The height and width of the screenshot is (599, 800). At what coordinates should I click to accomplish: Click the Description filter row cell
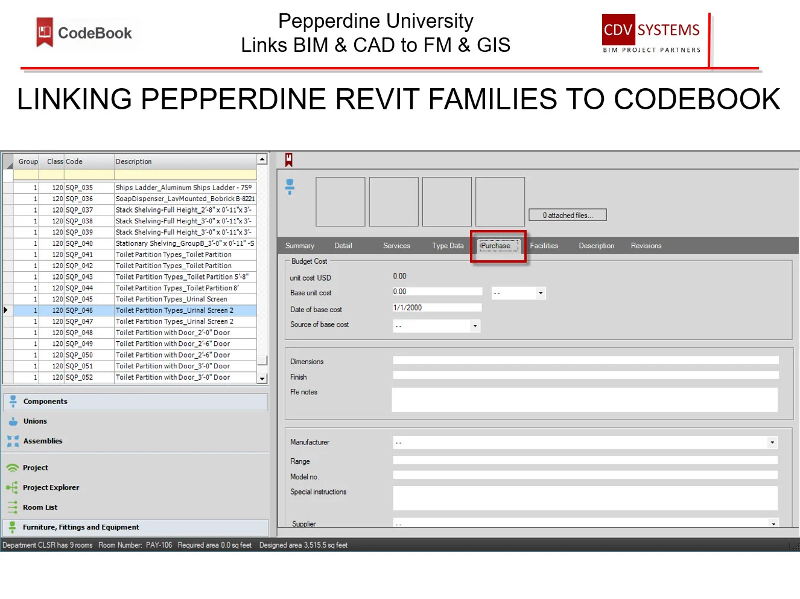tap(185, 175)
